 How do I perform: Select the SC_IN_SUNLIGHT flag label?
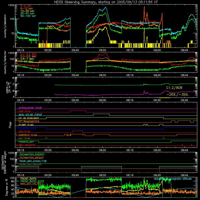click(29, 118)
